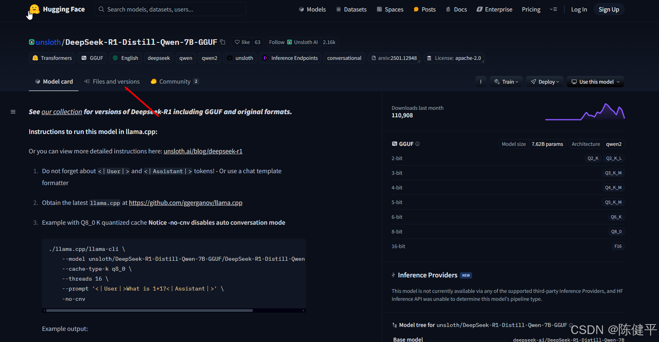Click Log In
Viewport: 659px width, 342px height.
pyautogui.click(x=579, y=9)
